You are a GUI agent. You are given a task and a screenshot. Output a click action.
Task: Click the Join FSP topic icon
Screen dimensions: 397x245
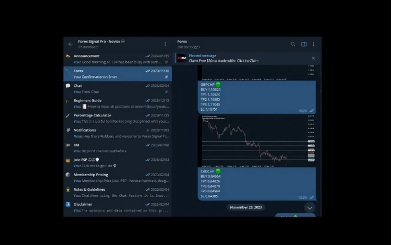click(68, 160)
